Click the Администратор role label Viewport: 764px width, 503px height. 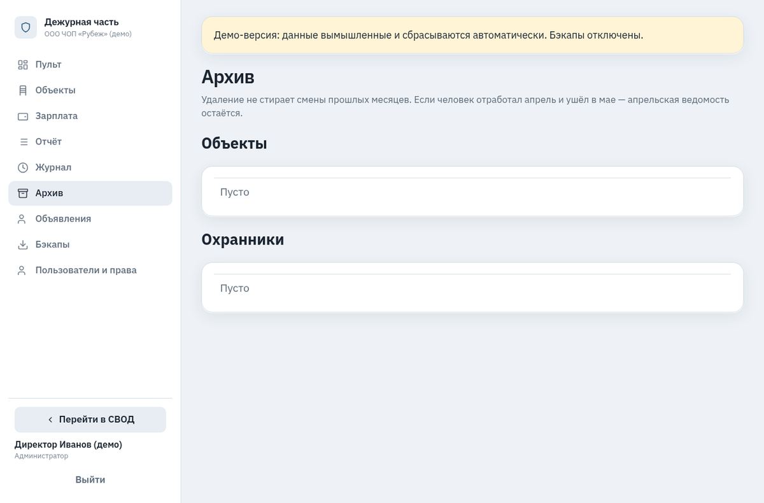pyautogui.click(x=41, y=456)
